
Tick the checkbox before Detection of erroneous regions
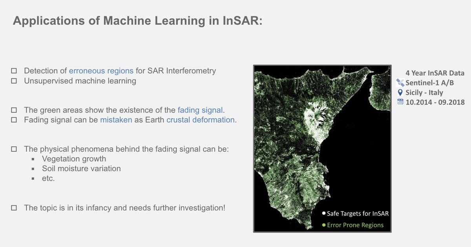14,71
